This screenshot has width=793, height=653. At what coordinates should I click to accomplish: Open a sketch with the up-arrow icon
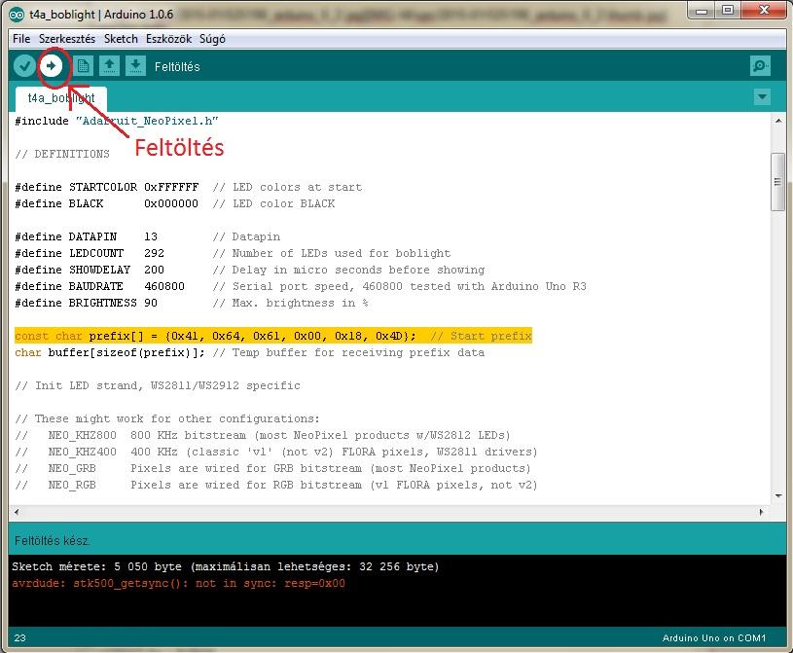tap(109, 66)
